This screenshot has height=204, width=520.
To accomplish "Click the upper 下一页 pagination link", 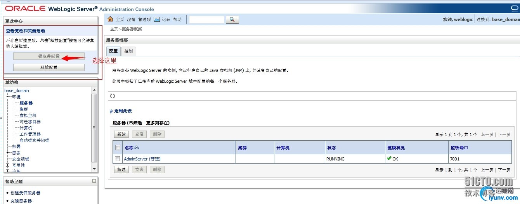I will coord(504,134).
